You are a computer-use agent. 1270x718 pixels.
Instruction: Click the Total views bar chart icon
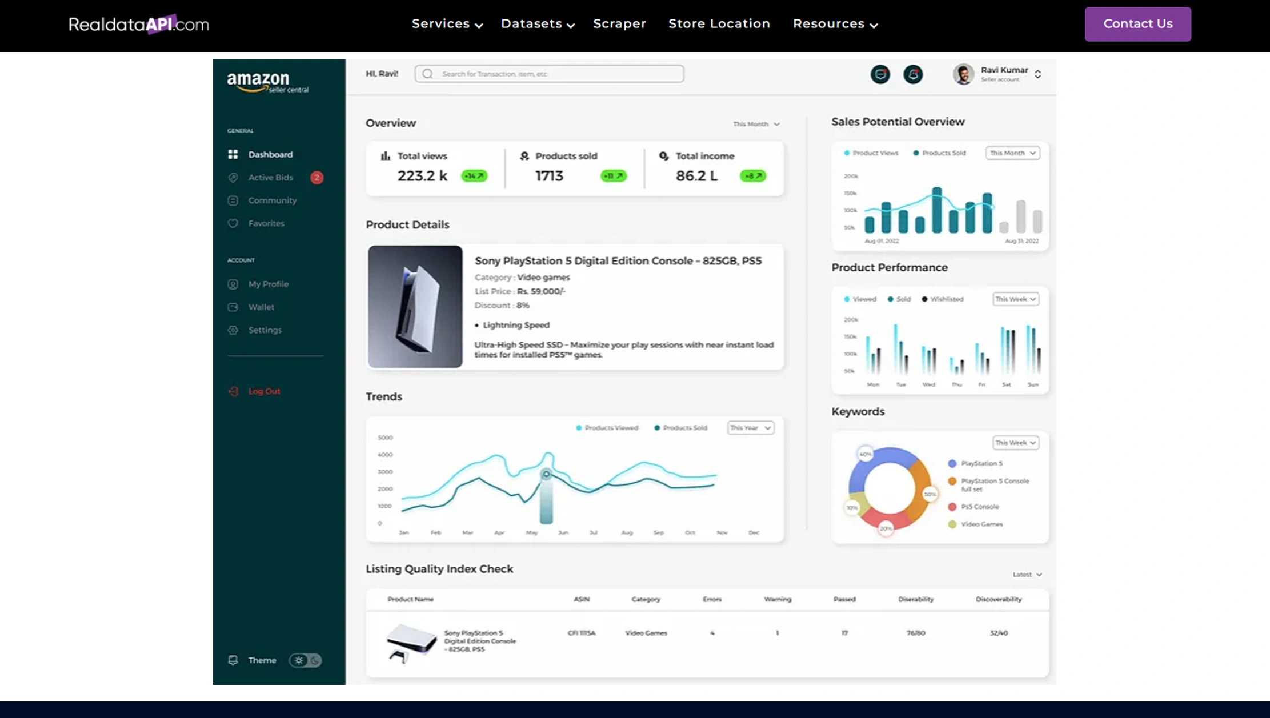tap(386, 156)
